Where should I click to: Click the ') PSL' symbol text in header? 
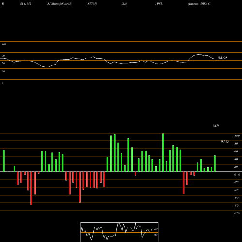click(159, 4)
